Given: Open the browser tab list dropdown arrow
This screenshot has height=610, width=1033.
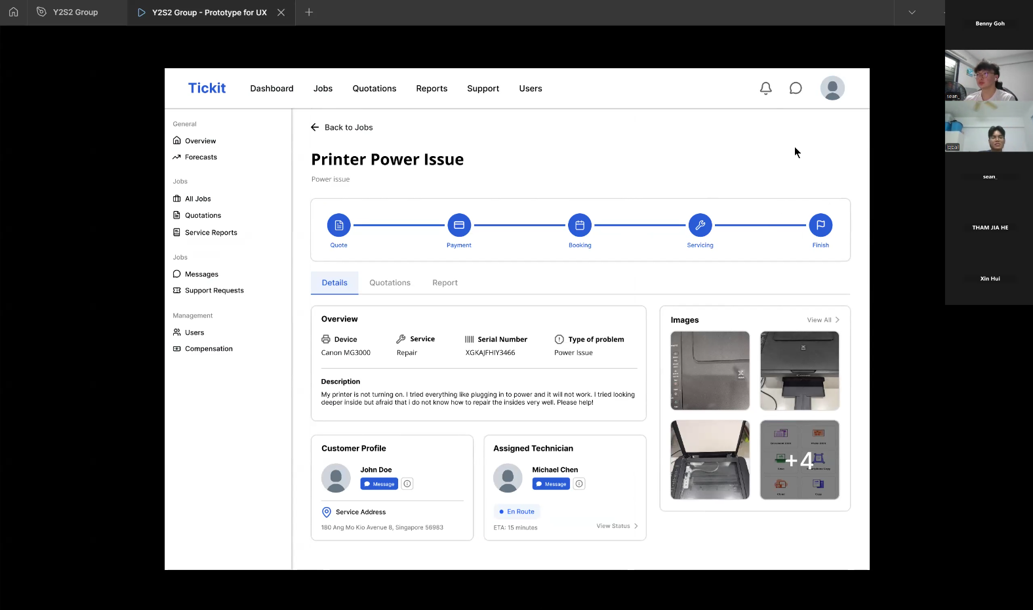Looking at the screenshot, I should (912, 12).
